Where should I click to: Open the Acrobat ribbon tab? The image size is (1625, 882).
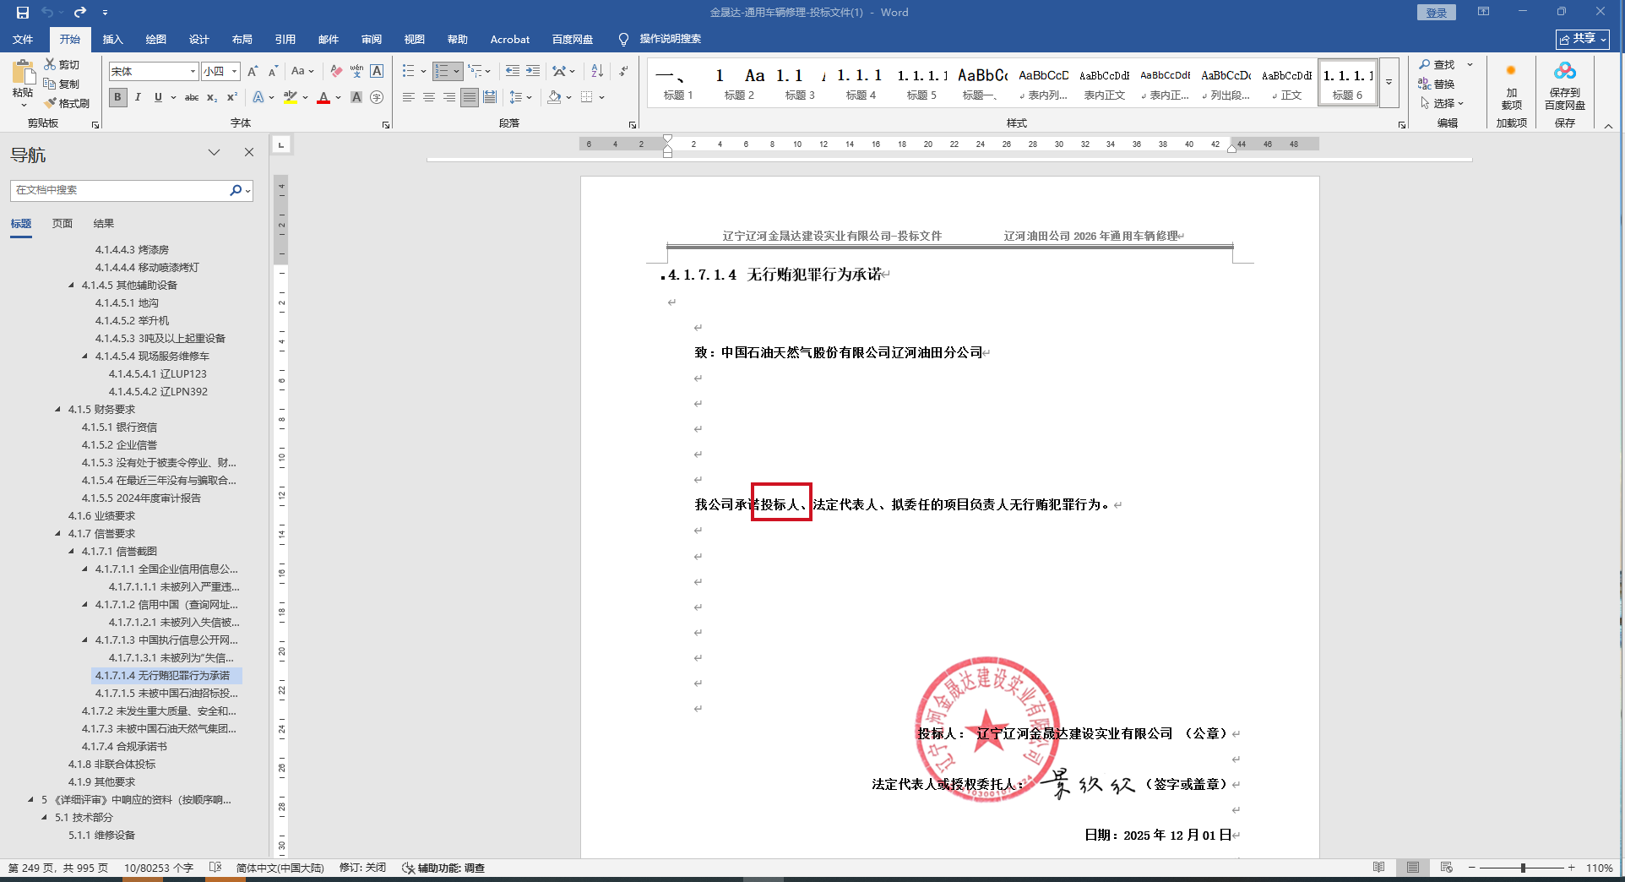(x=510, y=39)
